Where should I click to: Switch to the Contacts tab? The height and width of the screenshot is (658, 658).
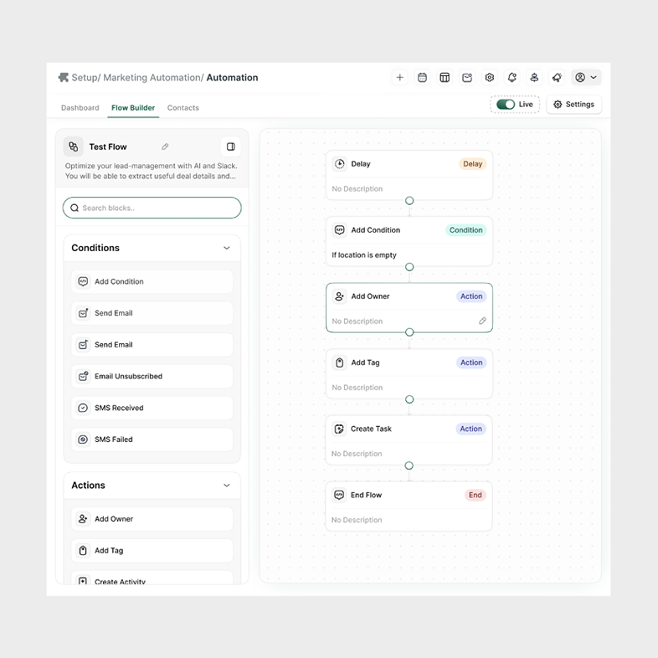click(x=182, y=108)
